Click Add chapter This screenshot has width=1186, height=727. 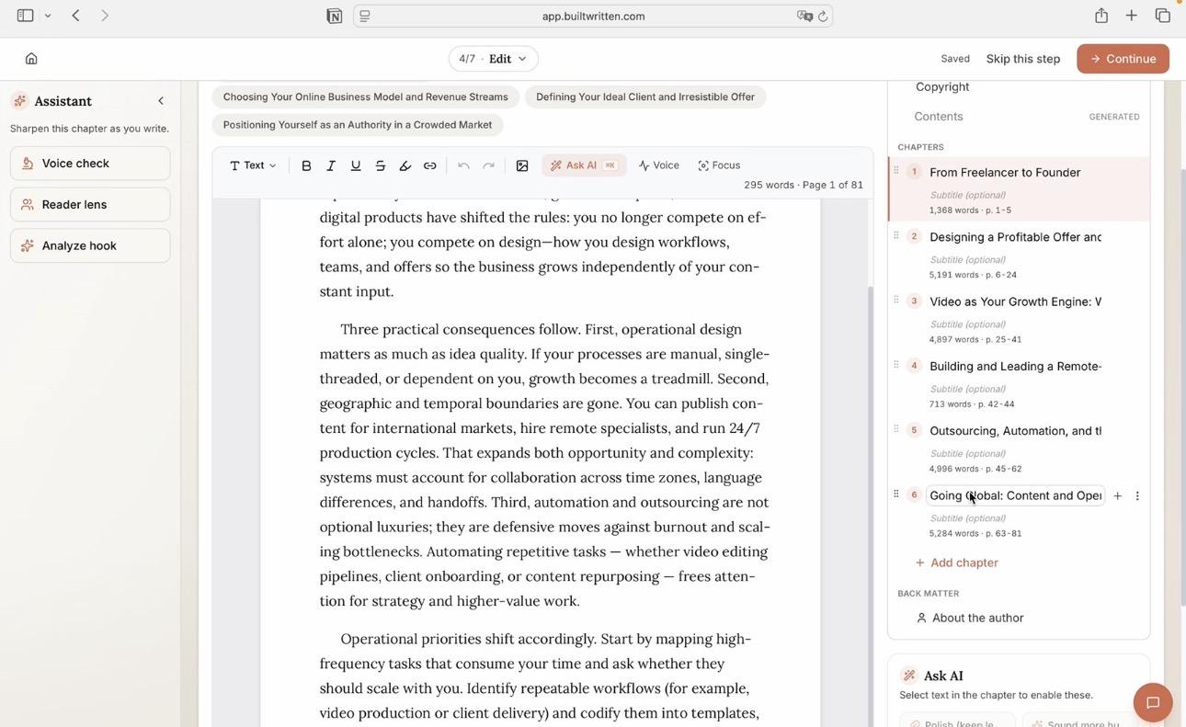coord(956,562)
